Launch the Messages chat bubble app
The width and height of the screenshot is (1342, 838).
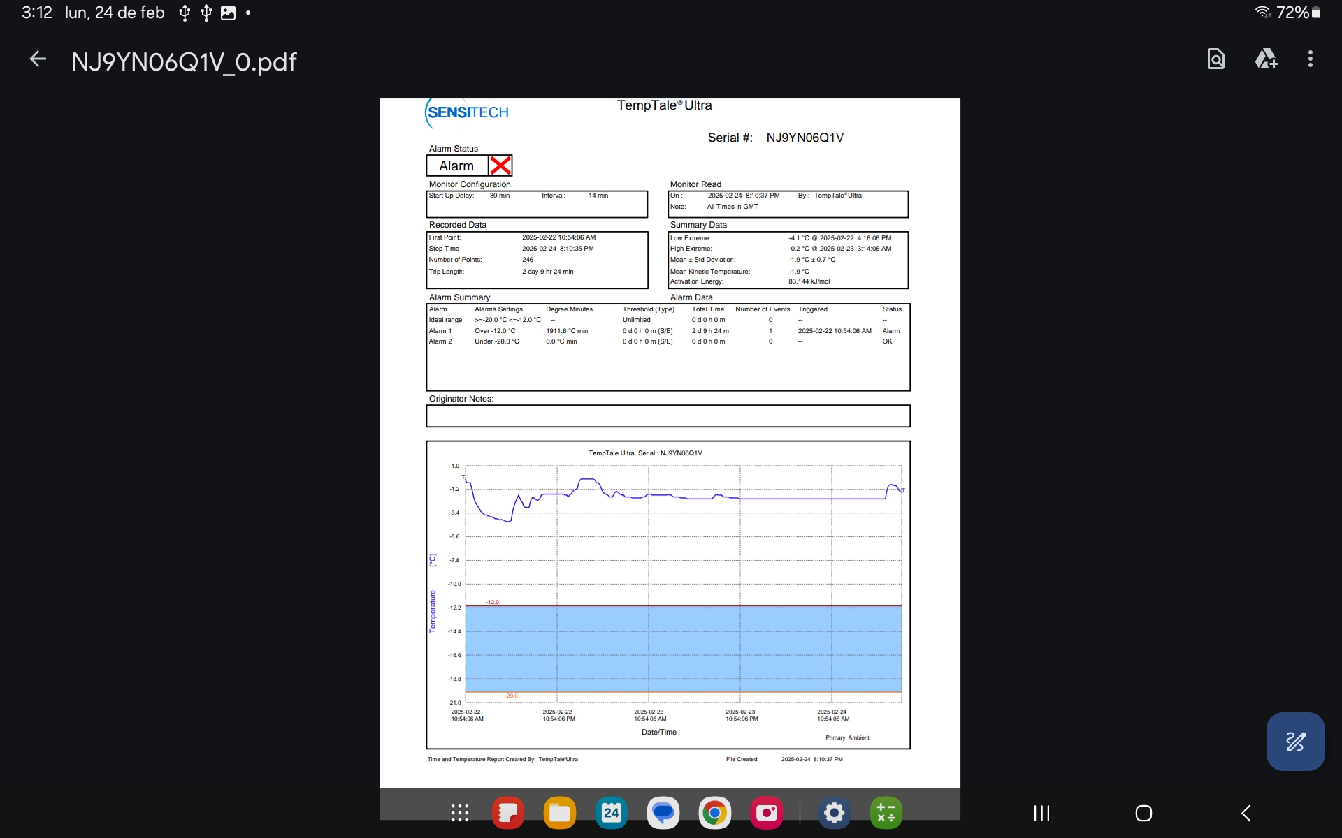pyautogui.click(x=663, y=813)
